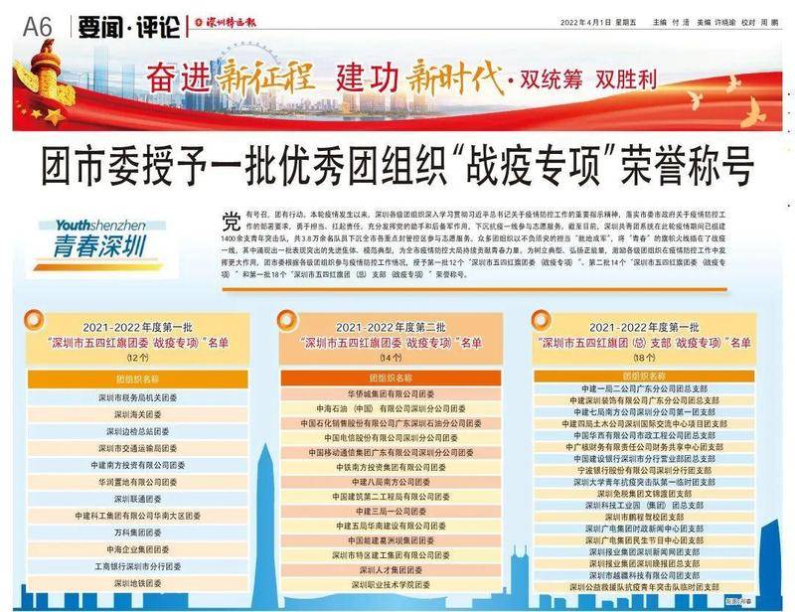795x612 pixels.
Task: Click the 深圳特区报 masthead logo
Action: [x=227, y=22]
